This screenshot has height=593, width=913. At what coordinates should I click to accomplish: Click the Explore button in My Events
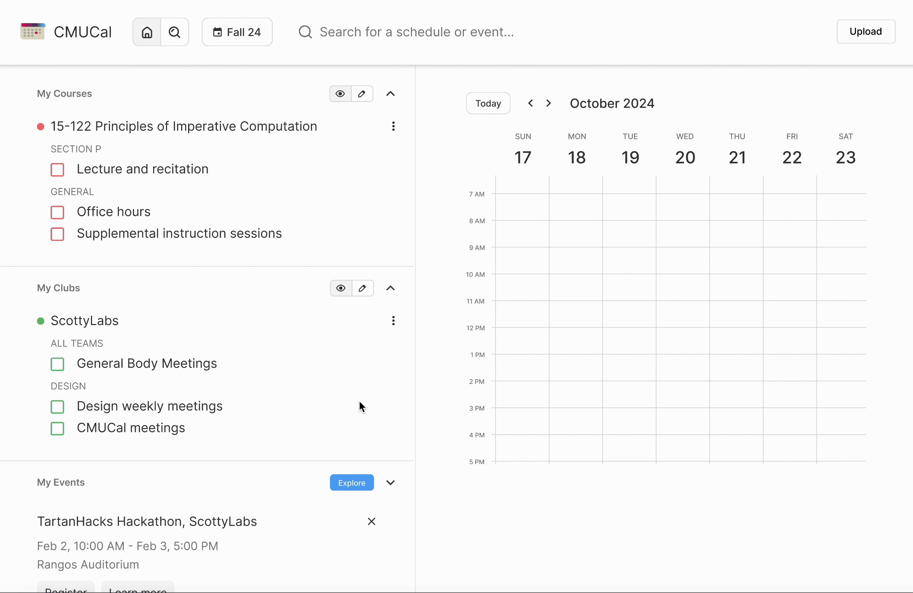[x=352, y=483]
